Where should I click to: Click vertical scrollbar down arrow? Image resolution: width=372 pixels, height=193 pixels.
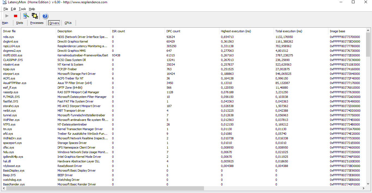[368, 184]
